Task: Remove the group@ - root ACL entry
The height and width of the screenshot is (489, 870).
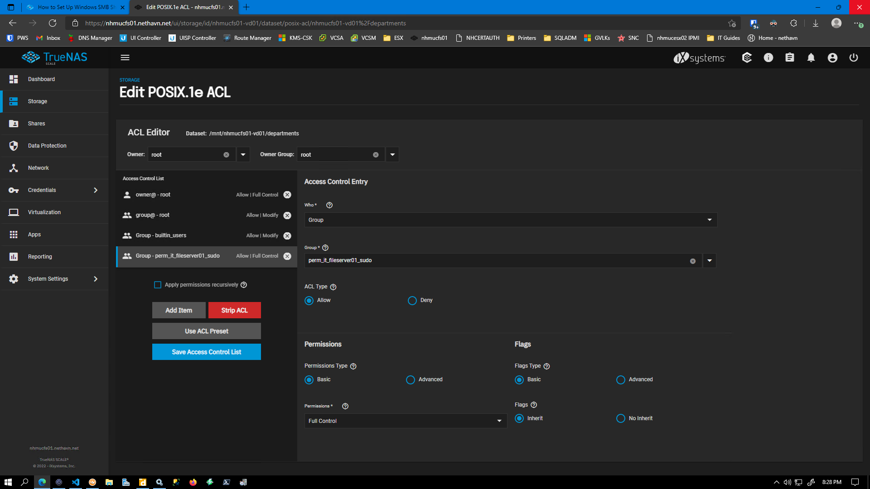Action: point(287,216)
